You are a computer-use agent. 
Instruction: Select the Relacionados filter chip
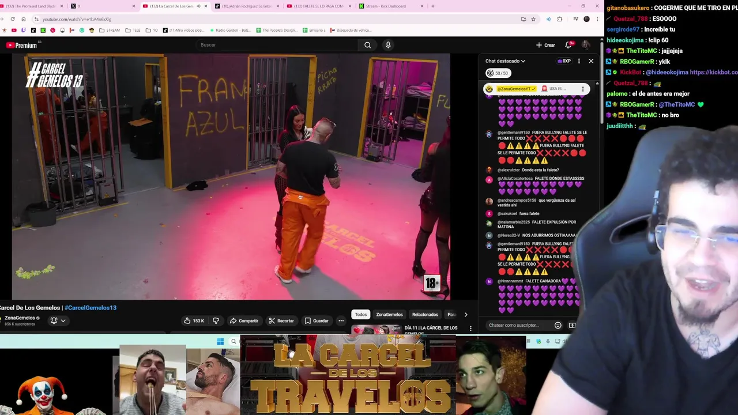coord(425,315)
